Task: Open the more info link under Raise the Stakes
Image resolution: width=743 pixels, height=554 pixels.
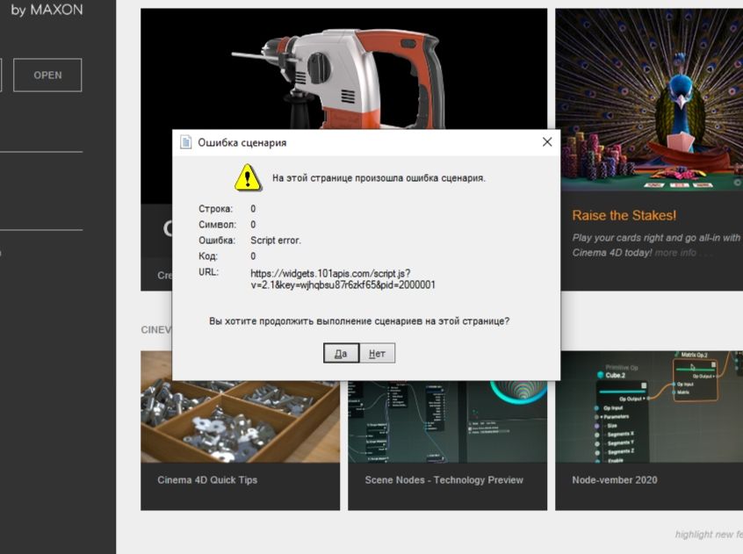Action: [x=675, y=253]
